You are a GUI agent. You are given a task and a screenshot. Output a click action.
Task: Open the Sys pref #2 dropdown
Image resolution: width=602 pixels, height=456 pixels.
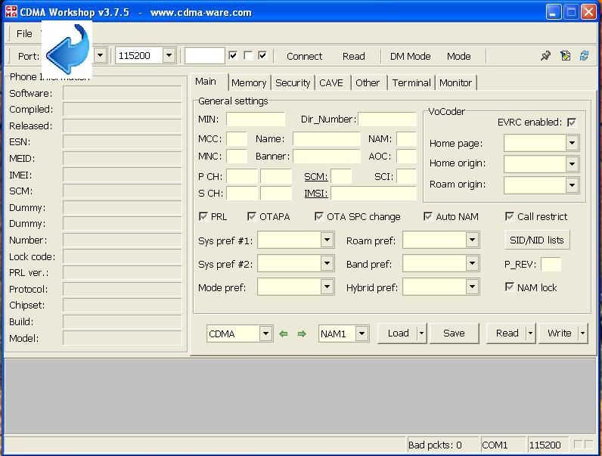(x=327, y=264)
